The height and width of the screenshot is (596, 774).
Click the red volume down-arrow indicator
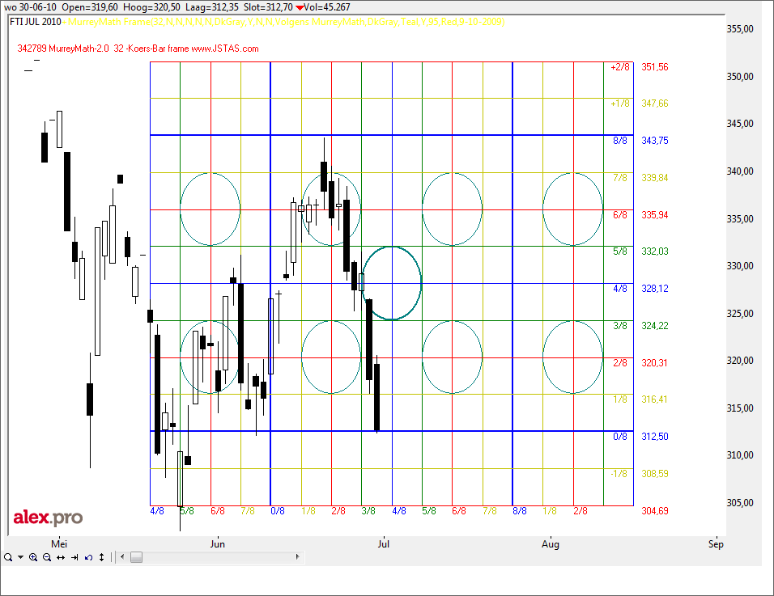pyautogui.click(x=299, y=7)
